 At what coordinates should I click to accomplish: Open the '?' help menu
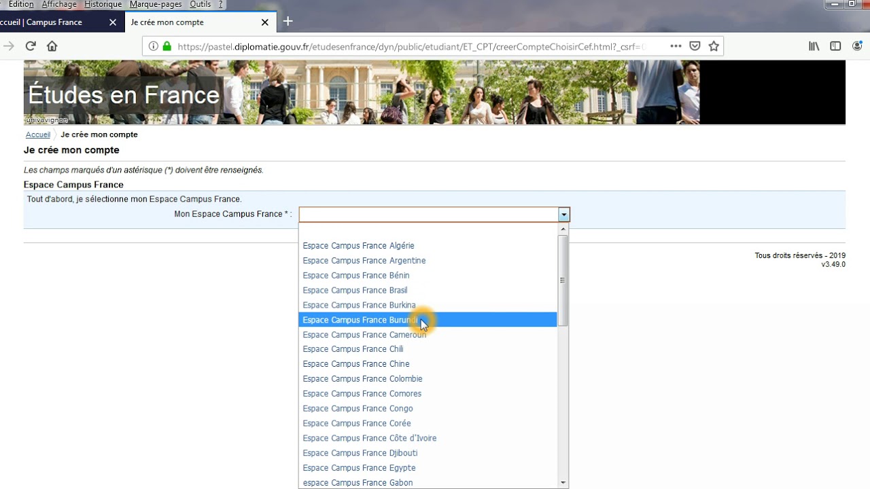[x=221, y=4]
